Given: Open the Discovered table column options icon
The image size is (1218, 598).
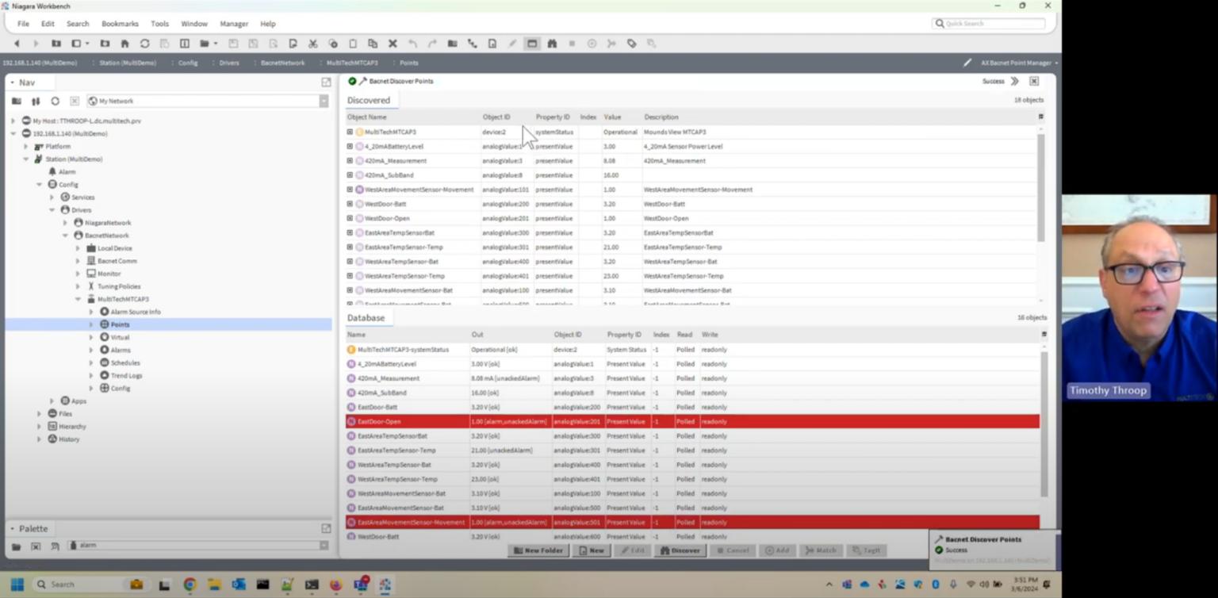Looking at the screenshot, I should click(1041, 117).
